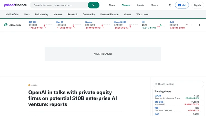Click Dow 30 value 46,551.34

(x=61, y=25)
